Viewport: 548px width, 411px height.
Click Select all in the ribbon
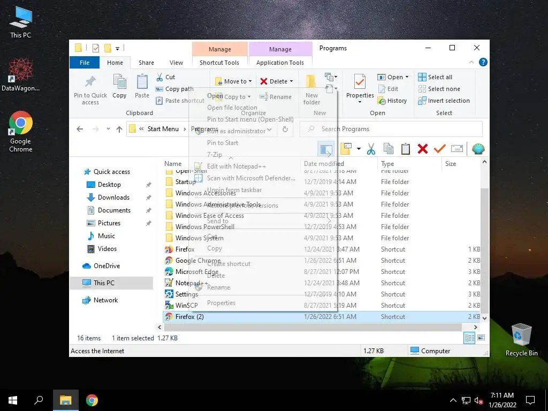pos(435,77)
